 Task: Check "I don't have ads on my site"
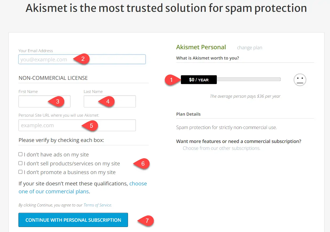point(21,154)
